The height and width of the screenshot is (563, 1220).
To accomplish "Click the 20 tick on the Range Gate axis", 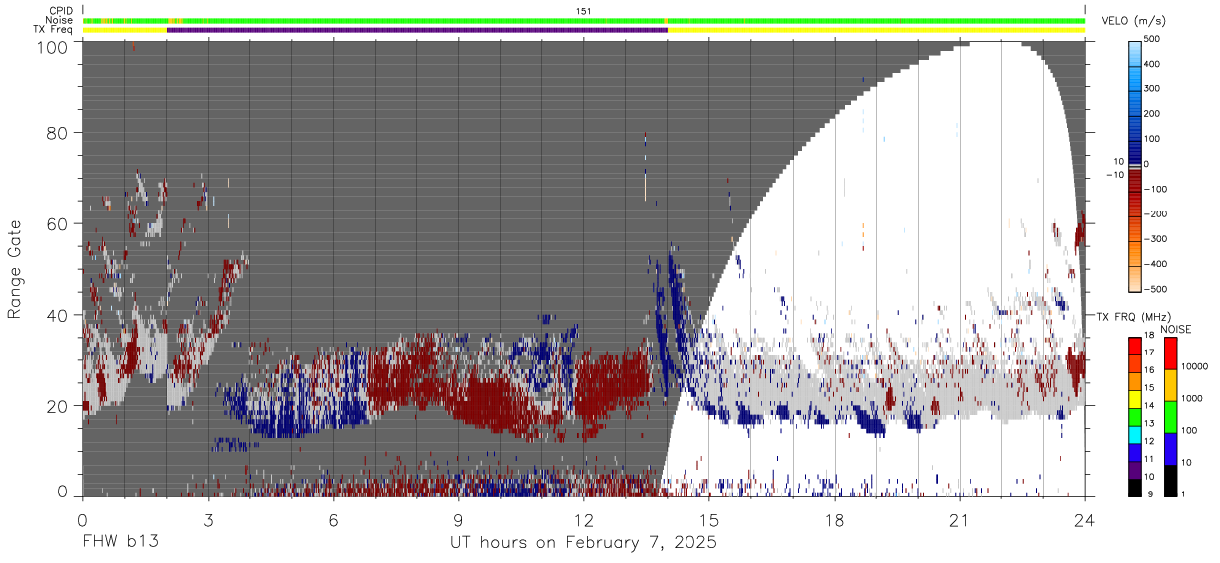I will (x=56, y=406).
